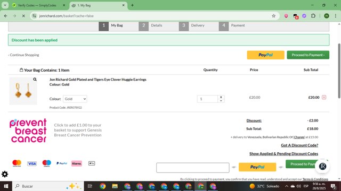Open the earrings product title
This screenshot has height=191, width=341.
click(x=98, y=80)
